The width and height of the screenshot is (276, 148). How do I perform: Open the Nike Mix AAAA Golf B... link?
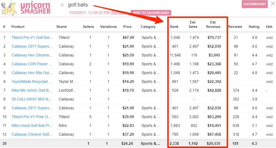32,90
